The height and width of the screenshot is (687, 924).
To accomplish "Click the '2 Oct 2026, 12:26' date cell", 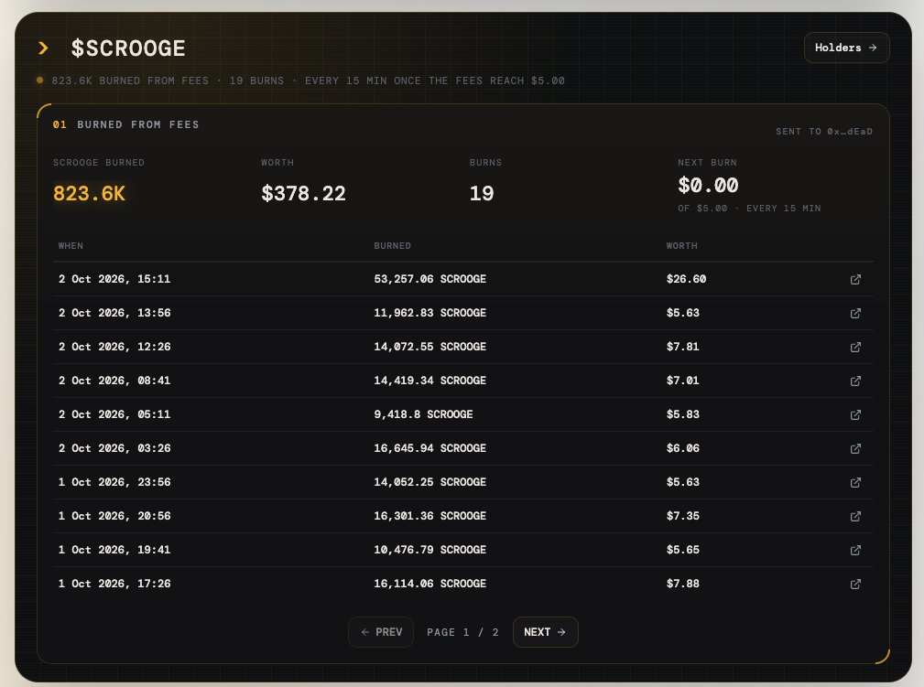I will click(x=114, y=347).
